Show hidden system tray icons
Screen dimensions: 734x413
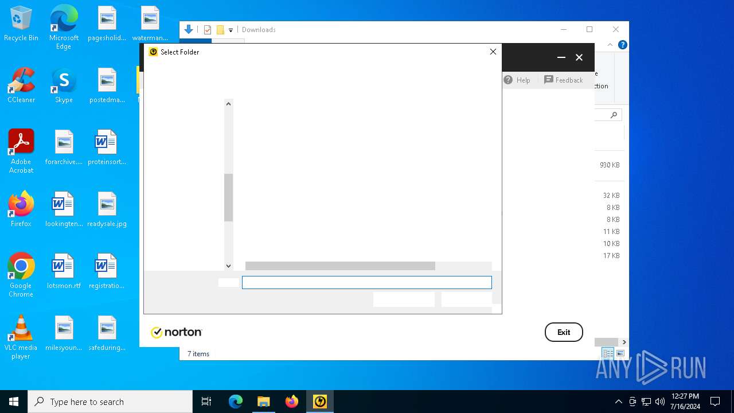[618, 402]
